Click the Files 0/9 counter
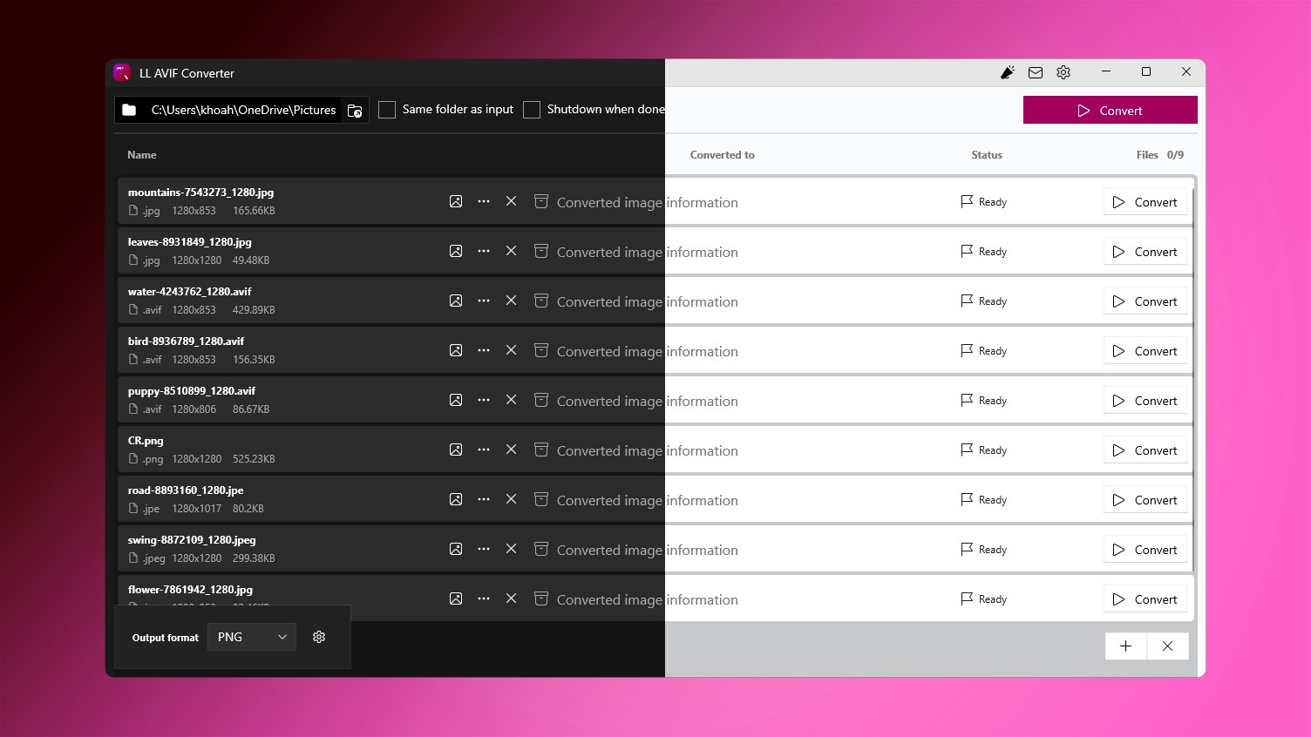Image resolution: width=1311 pixels, height=737 pixels. click(1160, 155)
